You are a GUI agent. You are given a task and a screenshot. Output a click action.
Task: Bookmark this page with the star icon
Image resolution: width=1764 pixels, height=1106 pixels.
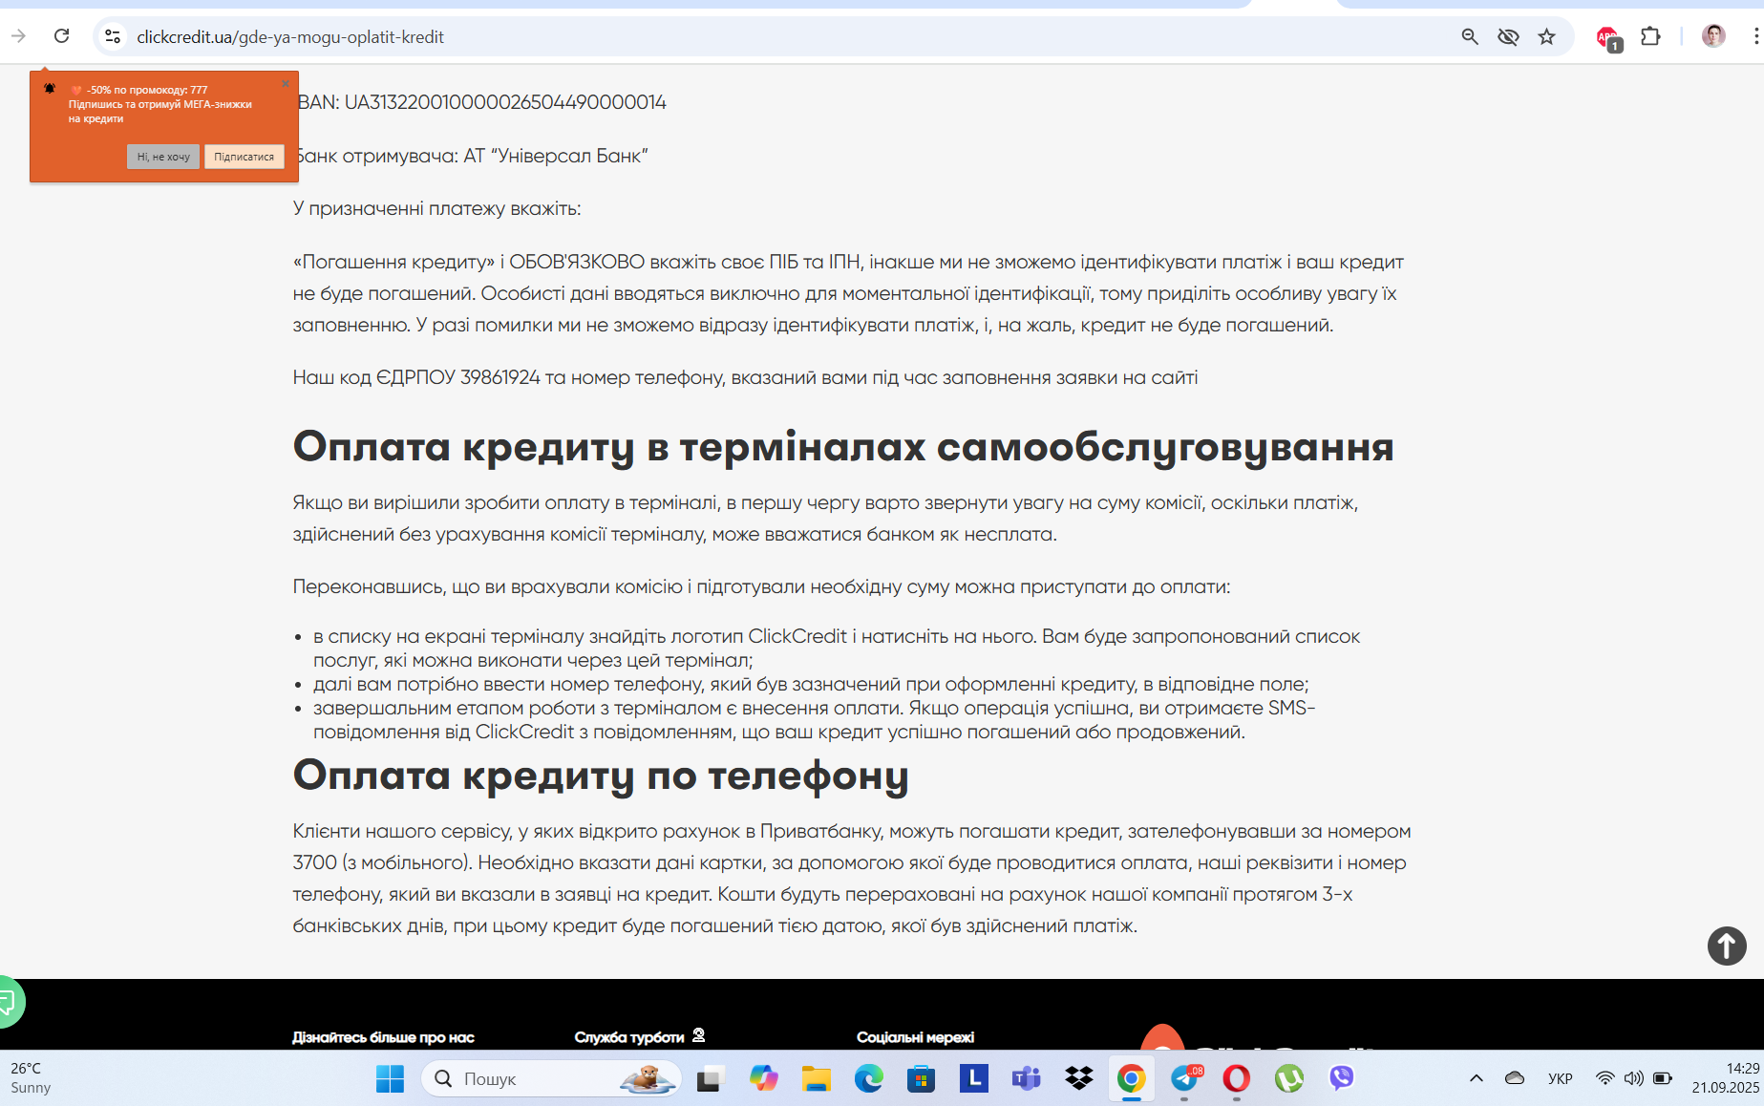[1547, 36]
